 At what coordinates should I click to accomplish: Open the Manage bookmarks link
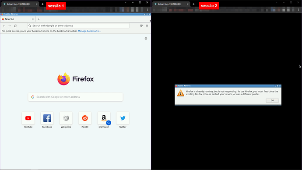point(89,31)
